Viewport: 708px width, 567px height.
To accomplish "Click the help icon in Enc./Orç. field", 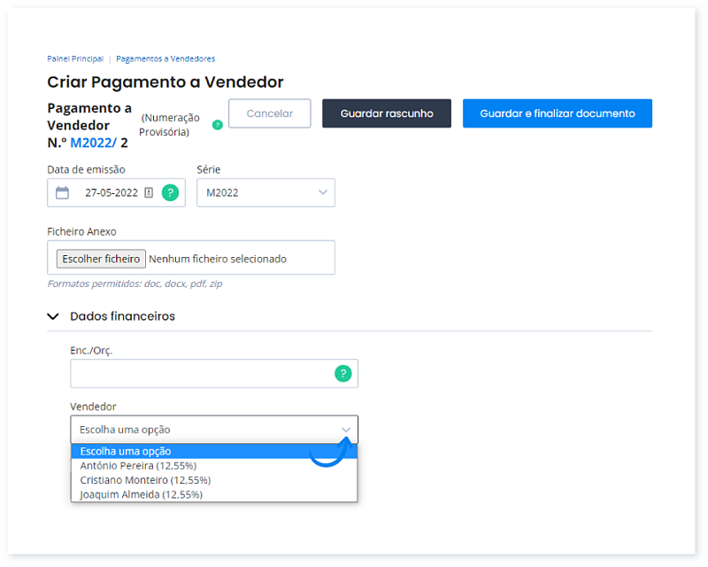I will tap(342, 373).
